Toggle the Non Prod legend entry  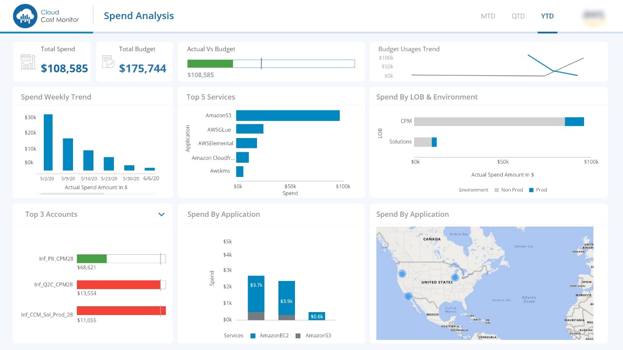point(509,190)
